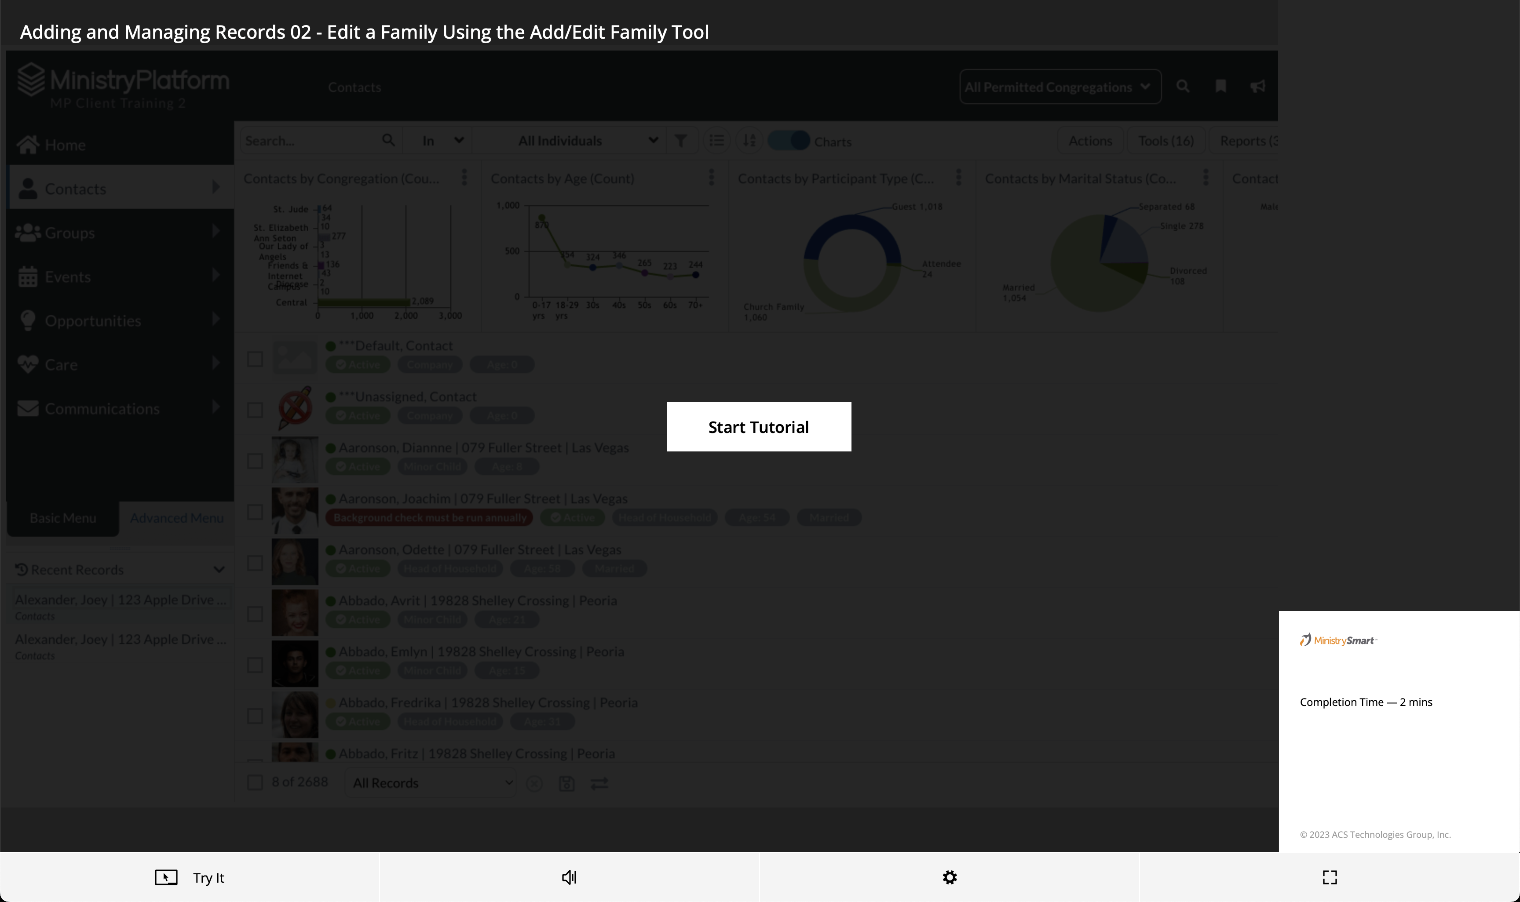The image size is (1520, 902).
Task: Click the filter funnel icon
Action: [x=680, y=141]
